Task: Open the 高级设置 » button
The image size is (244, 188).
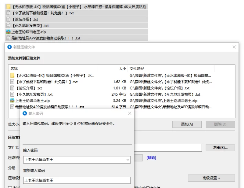Action: [211, 178]
